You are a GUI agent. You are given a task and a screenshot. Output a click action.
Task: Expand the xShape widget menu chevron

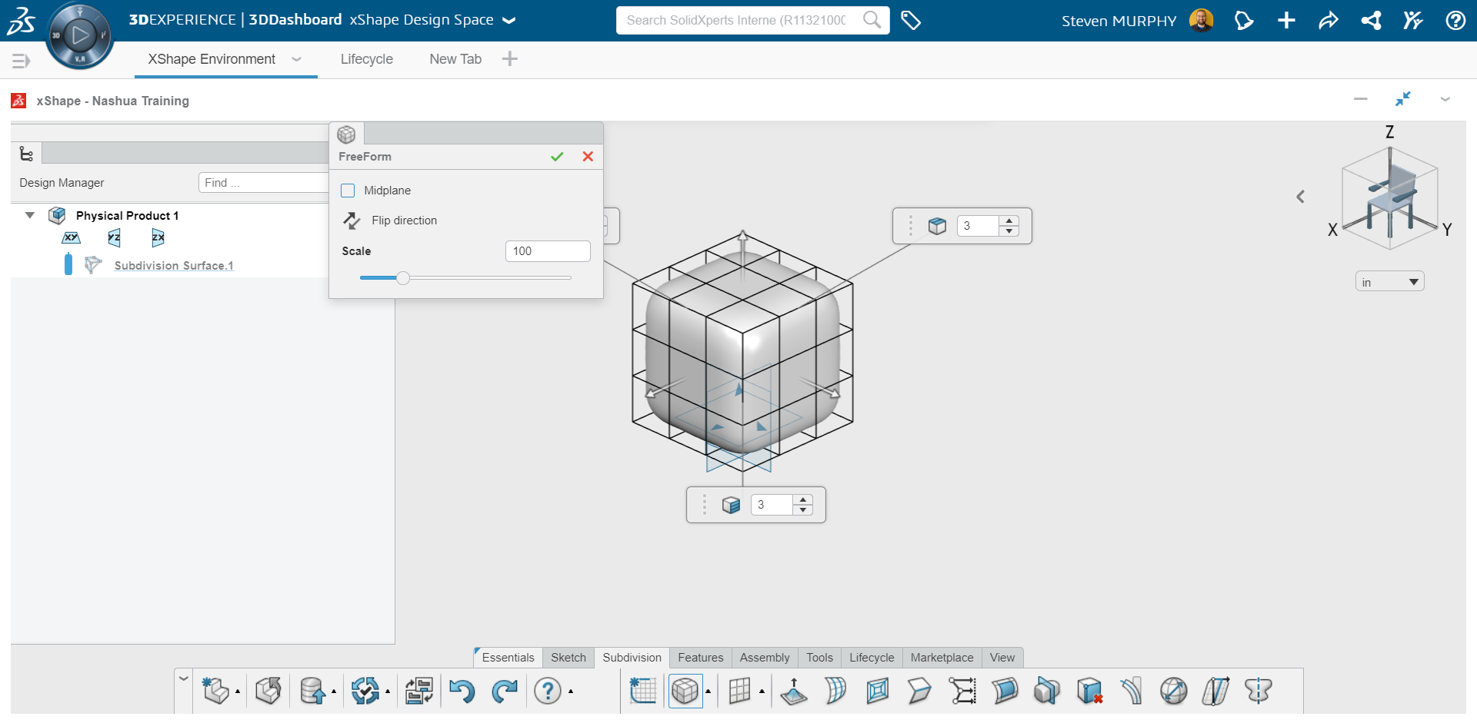[x=1445, y=99]
